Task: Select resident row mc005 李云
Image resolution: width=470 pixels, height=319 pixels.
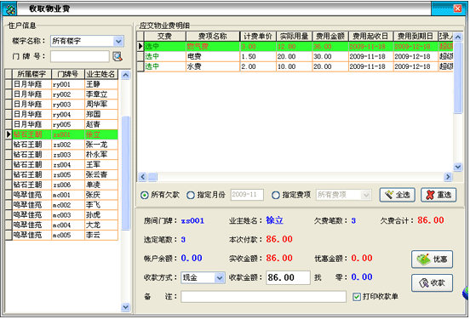Action: click(61, 235)
